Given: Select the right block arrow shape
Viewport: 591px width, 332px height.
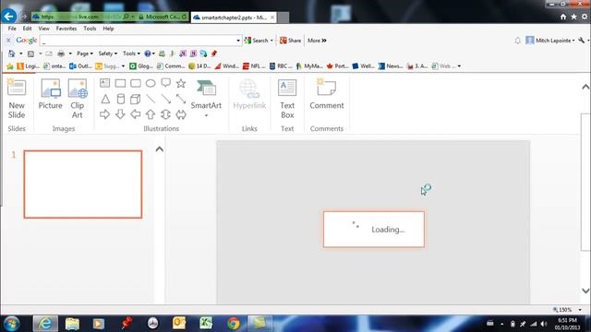Looking at the screenshot, I should coord(104,114).
